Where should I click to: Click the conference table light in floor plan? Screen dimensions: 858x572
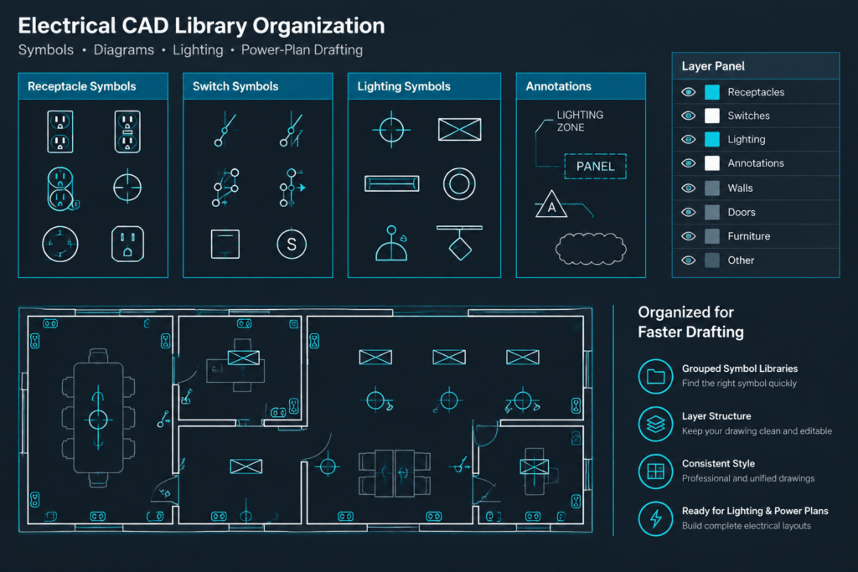coord(98,420)
